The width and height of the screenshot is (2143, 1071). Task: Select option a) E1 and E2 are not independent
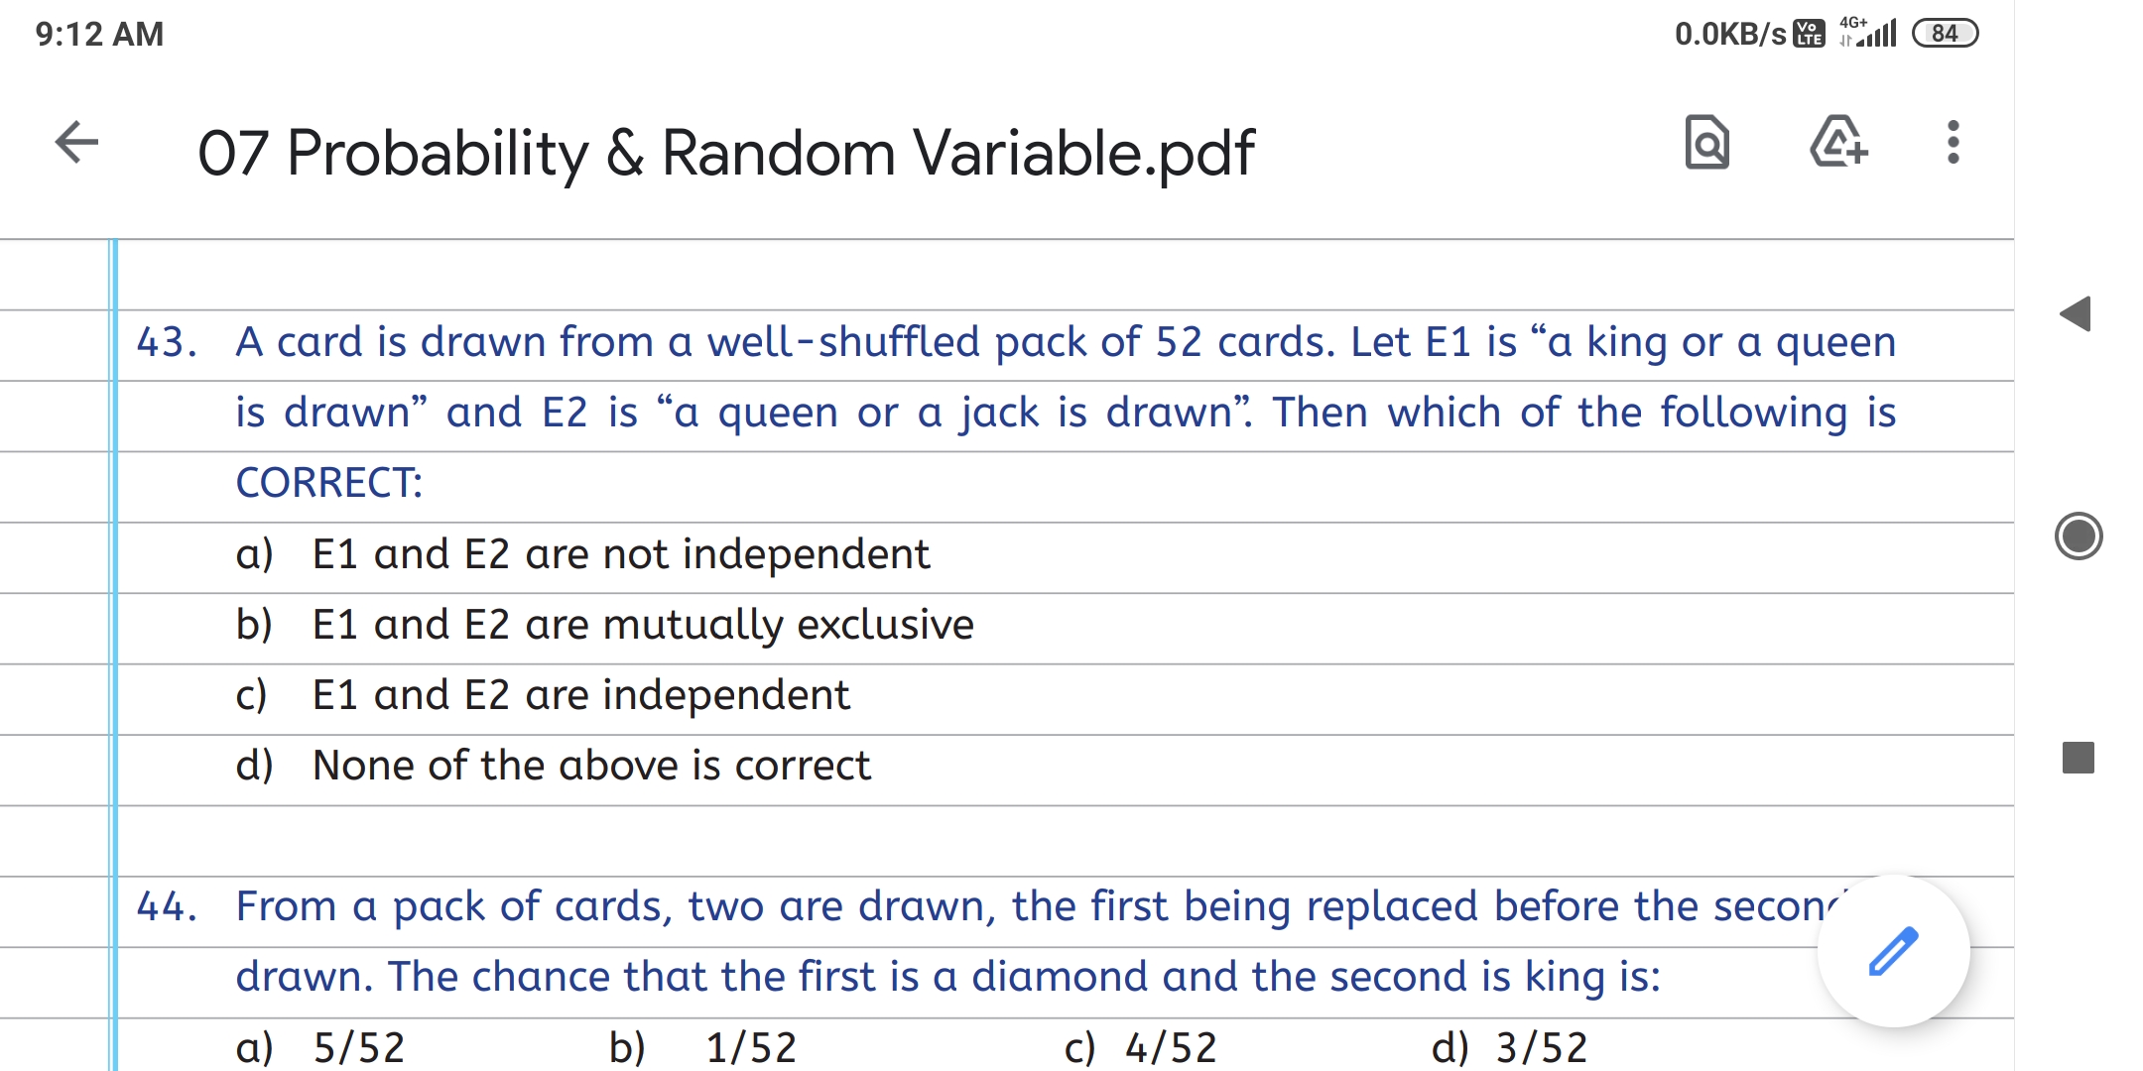[620, 554]
